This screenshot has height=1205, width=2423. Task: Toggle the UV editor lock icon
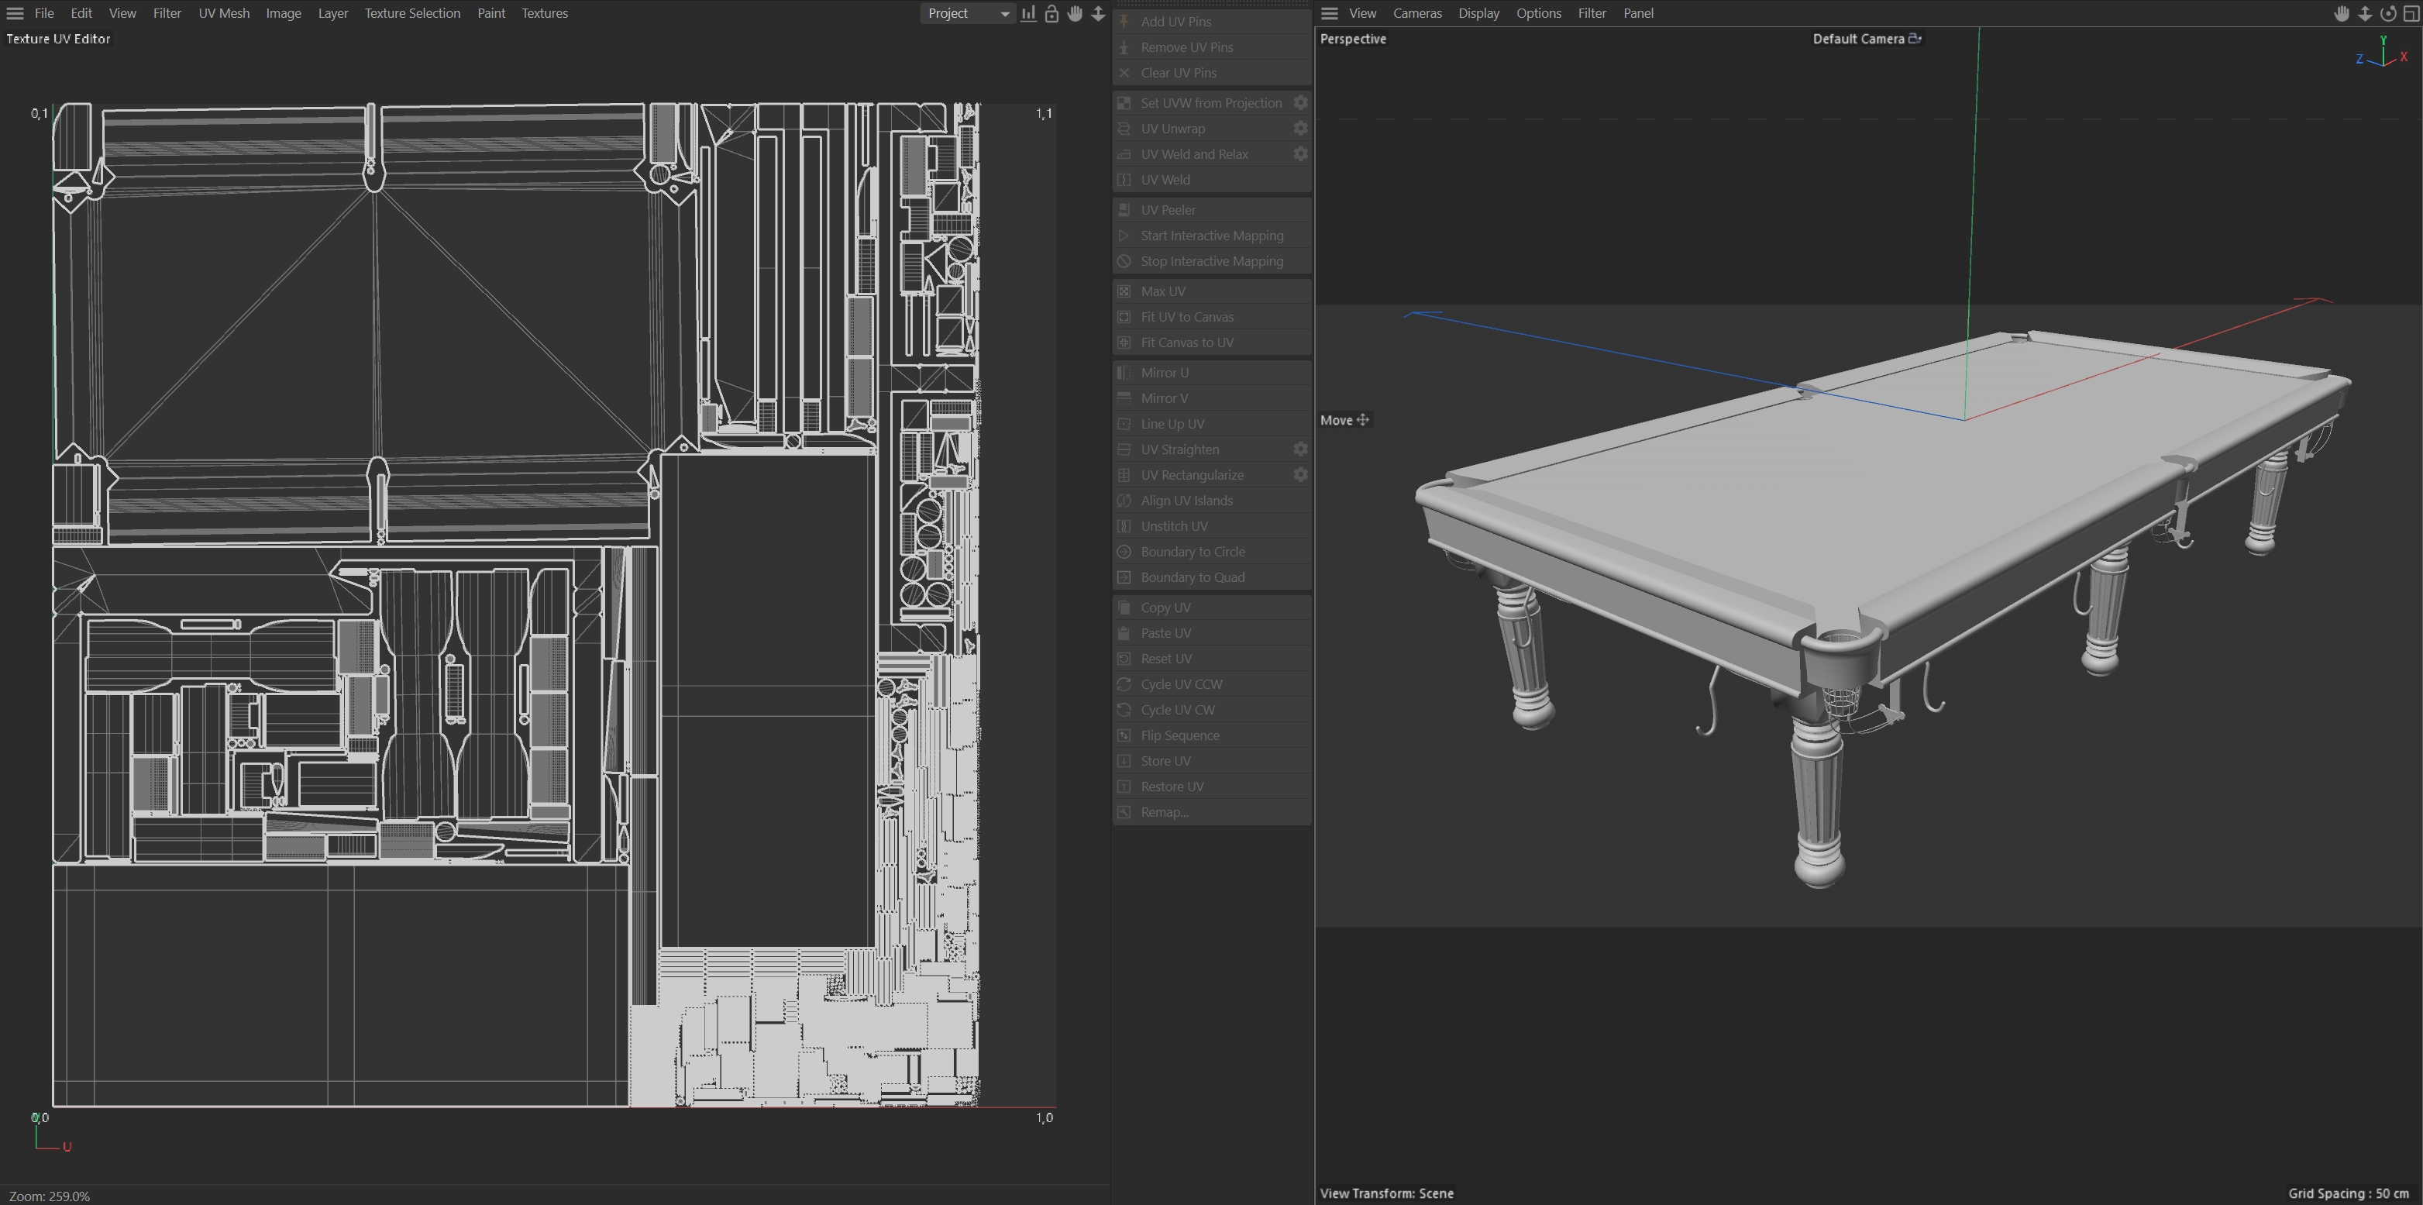click(x=1051, y=13)
